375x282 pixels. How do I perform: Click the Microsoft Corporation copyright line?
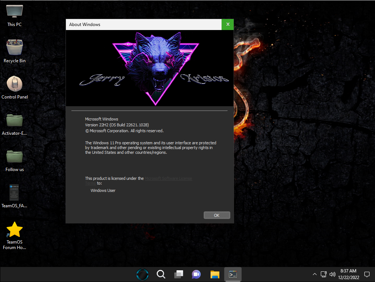125,131
